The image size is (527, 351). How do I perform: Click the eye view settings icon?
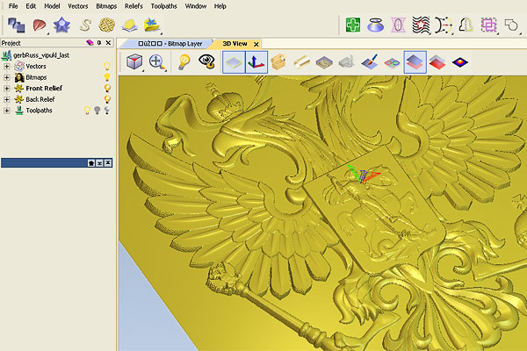click(x=206, y=61)
